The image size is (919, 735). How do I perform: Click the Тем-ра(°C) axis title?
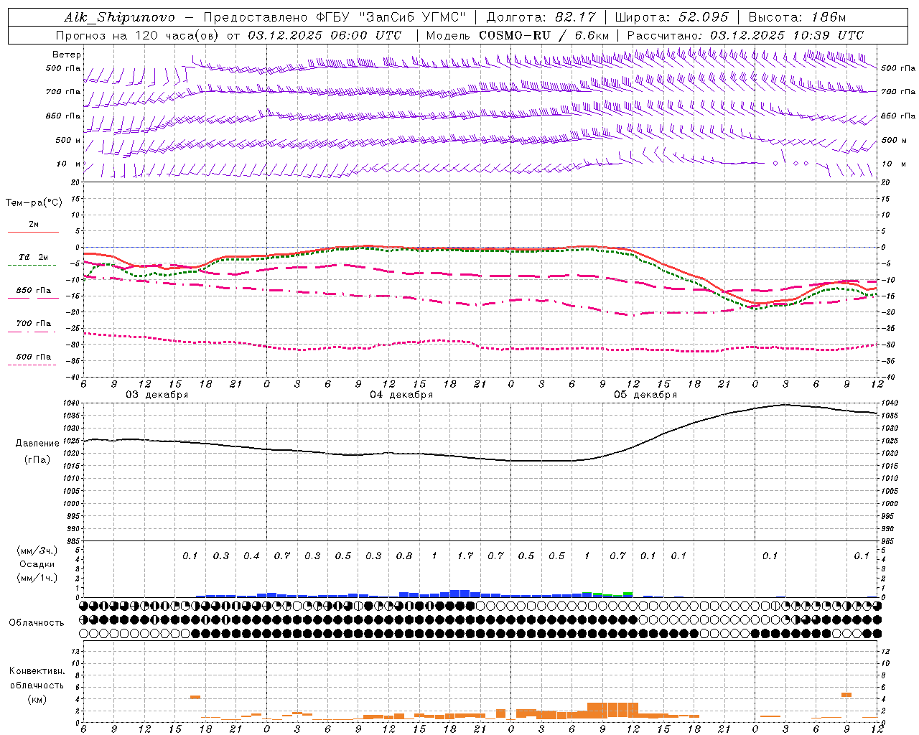[34, 203]
